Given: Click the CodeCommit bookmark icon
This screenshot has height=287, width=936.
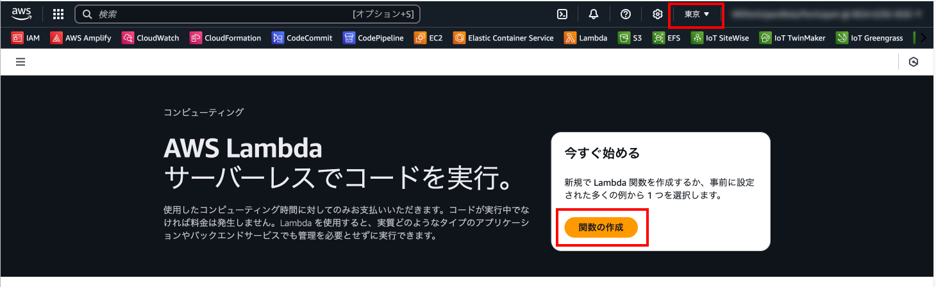Looking at the screenshot, I should [278, 38].
